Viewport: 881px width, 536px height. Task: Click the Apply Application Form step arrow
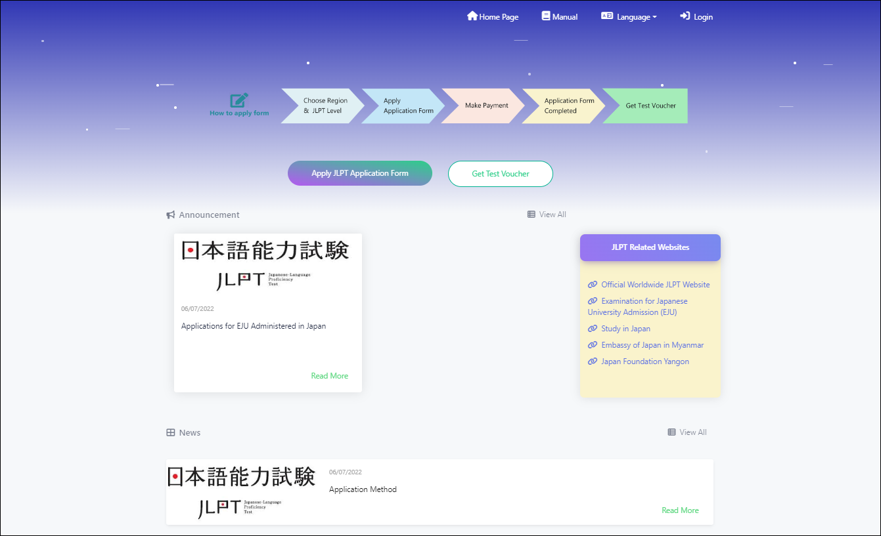[403, 106]
